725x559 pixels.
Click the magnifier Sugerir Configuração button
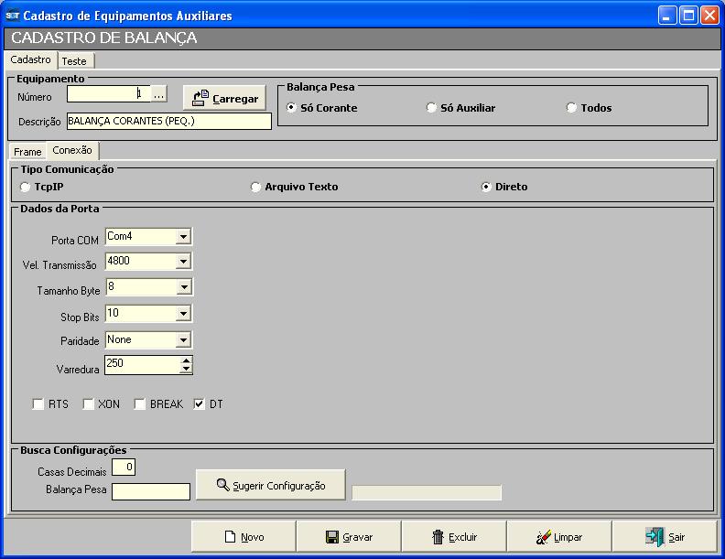click(x=270, y=485)
